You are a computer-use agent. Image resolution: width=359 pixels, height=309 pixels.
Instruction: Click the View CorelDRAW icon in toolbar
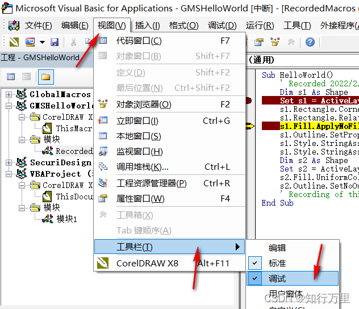coord(14,42)
